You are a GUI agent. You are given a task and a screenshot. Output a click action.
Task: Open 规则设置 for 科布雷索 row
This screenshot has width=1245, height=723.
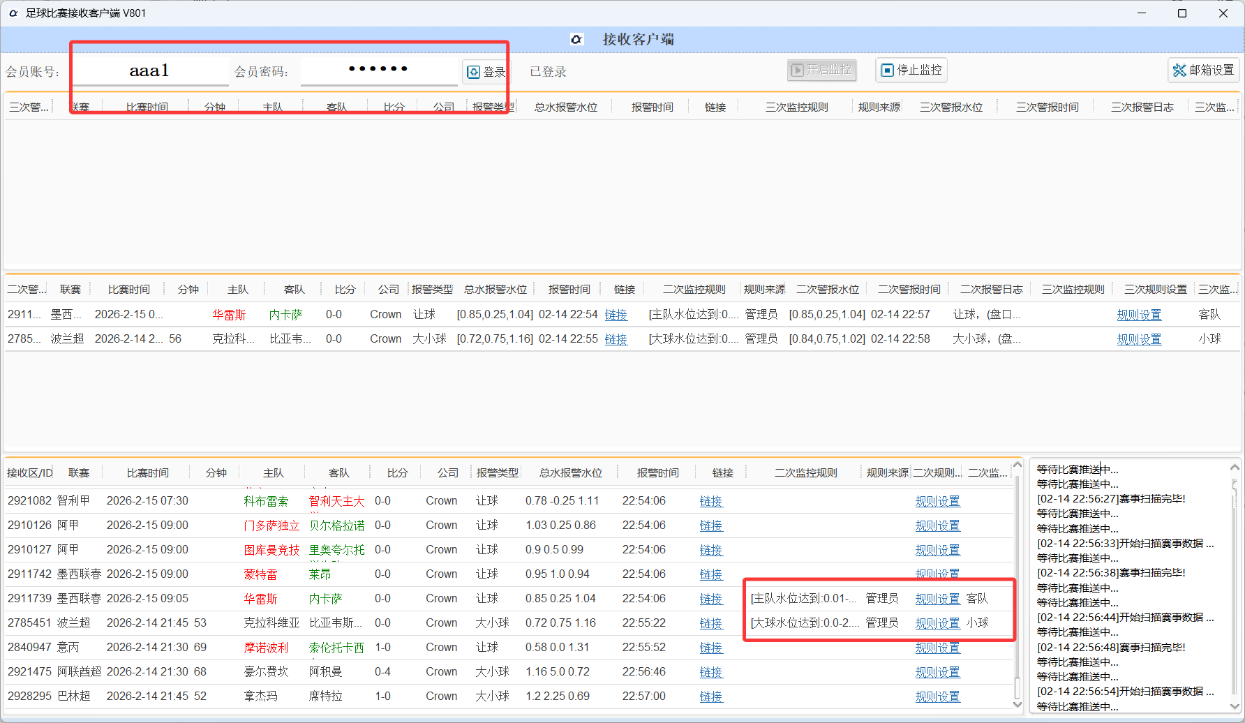click(x=937, y=501)
